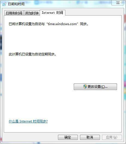Viewport: 126px width, 144px height.
Task: Click the greyed-out 应用(A) button
Action: tap(112, 137)
